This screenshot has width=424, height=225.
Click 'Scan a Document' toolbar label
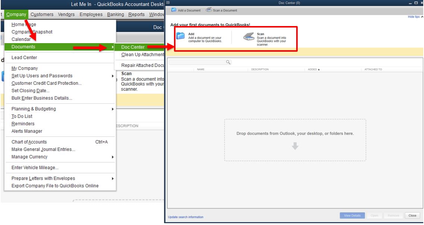coord(225,10)
